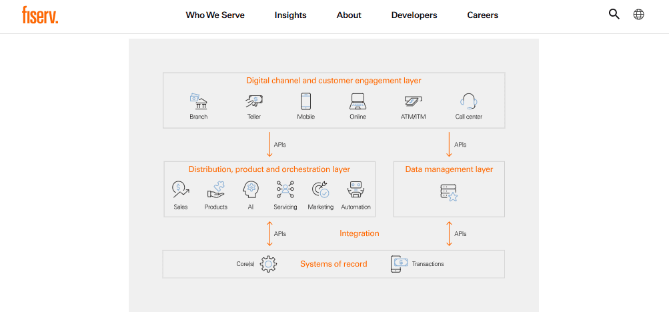This screenshot has width=669, height=330.
Task: Click the ATM/ITM card icon
Action: click(413, 101)
